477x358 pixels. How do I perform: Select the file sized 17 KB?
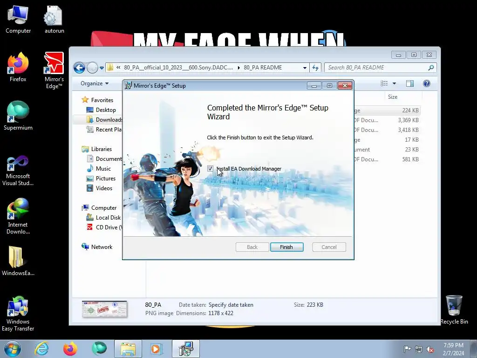coord(388,140)
